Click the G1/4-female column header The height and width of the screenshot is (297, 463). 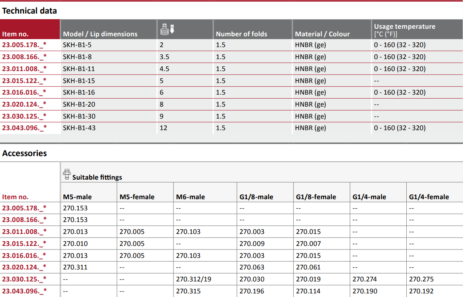pyautogui.click(x=429, y=197)
